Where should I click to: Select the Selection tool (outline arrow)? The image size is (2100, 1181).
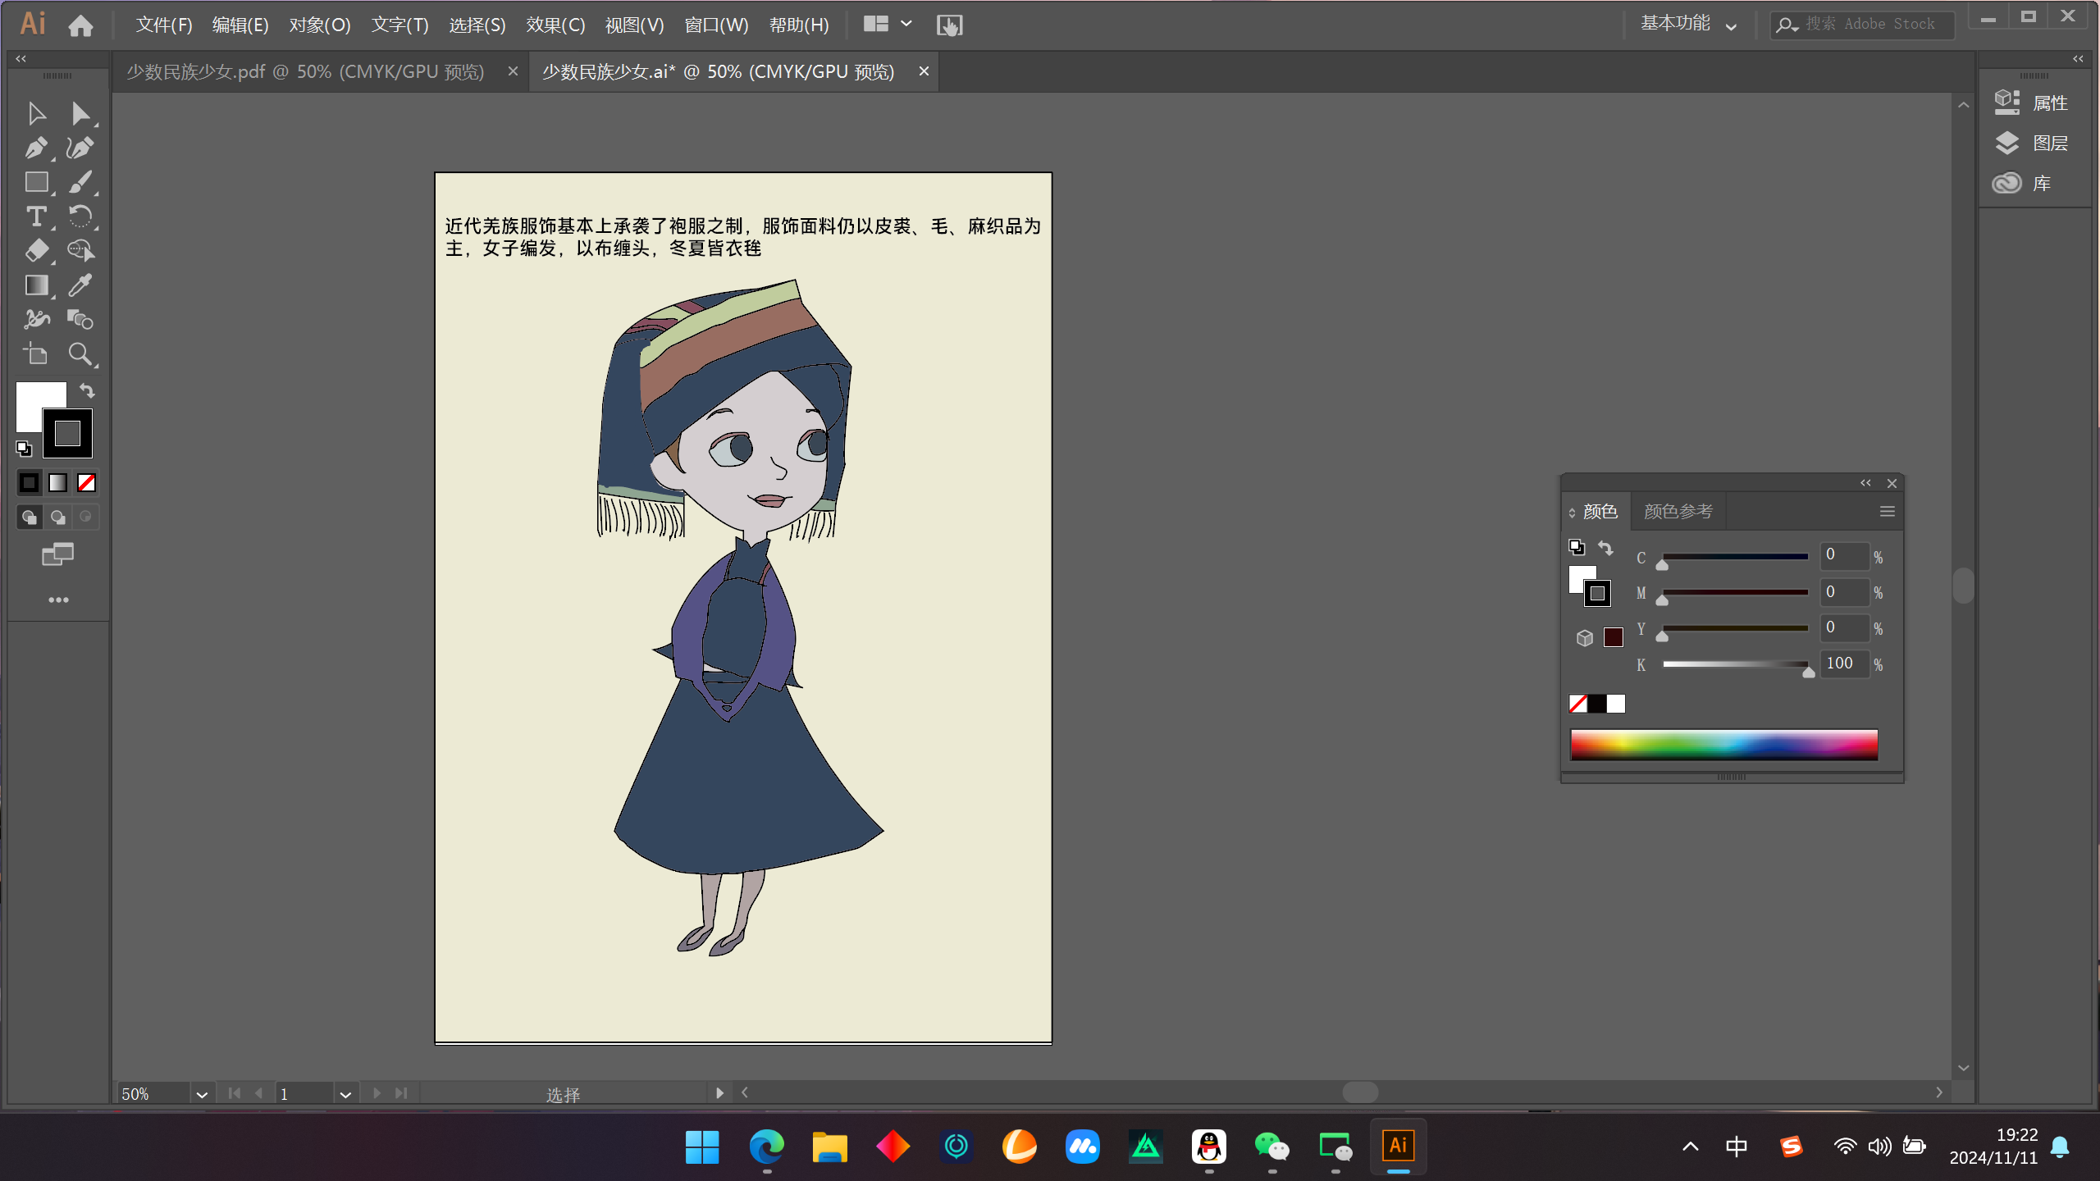36,113
